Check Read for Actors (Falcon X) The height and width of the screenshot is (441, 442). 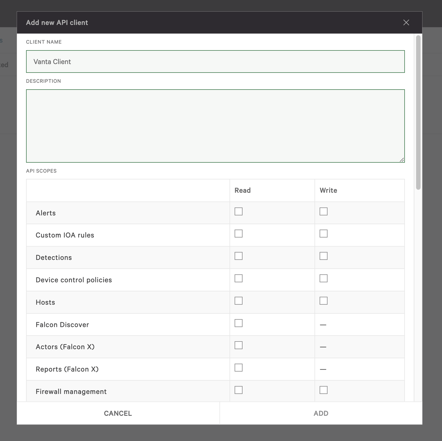239,345
